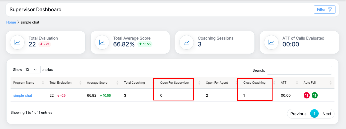The image size is (346, 129).
Task: Click the Coaching Sessions chart icon
Action: coord(187,42)
